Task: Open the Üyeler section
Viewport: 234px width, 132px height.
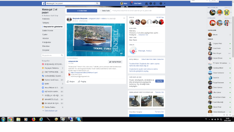Action: point(45,34)
